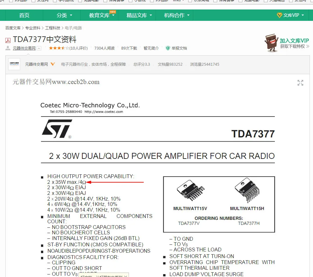
Task: Go to the 首页 navigation tab
Action: pos(24,15)
